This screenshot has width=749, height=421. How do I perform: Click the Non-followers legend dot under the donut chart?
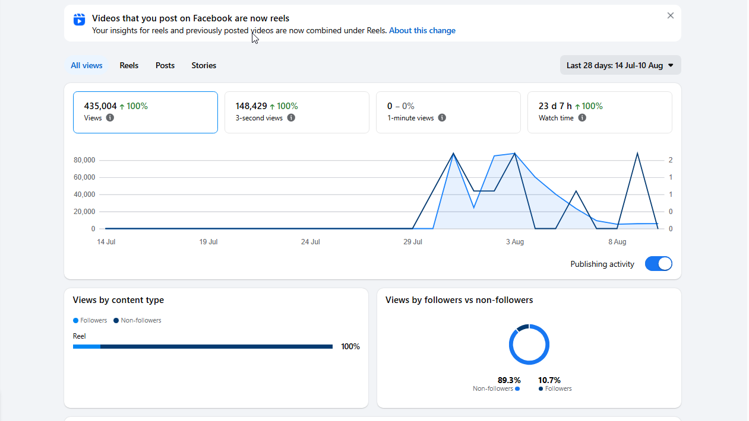click(x=517, y=389)
